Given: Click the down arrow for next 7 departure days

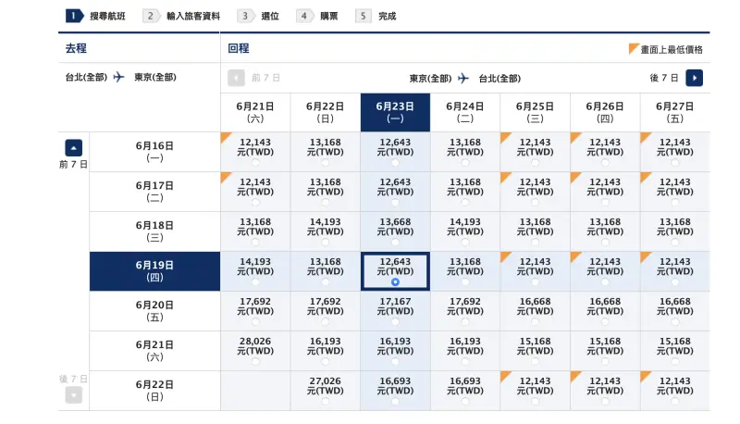Looking at the screenshot, I should [x=74, y=394].
